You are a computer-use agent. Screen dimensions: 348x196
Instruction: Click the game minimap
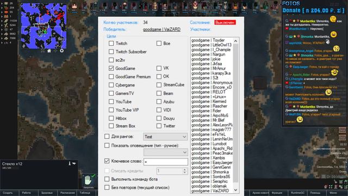pyautogui.click(x=43, y=26)
